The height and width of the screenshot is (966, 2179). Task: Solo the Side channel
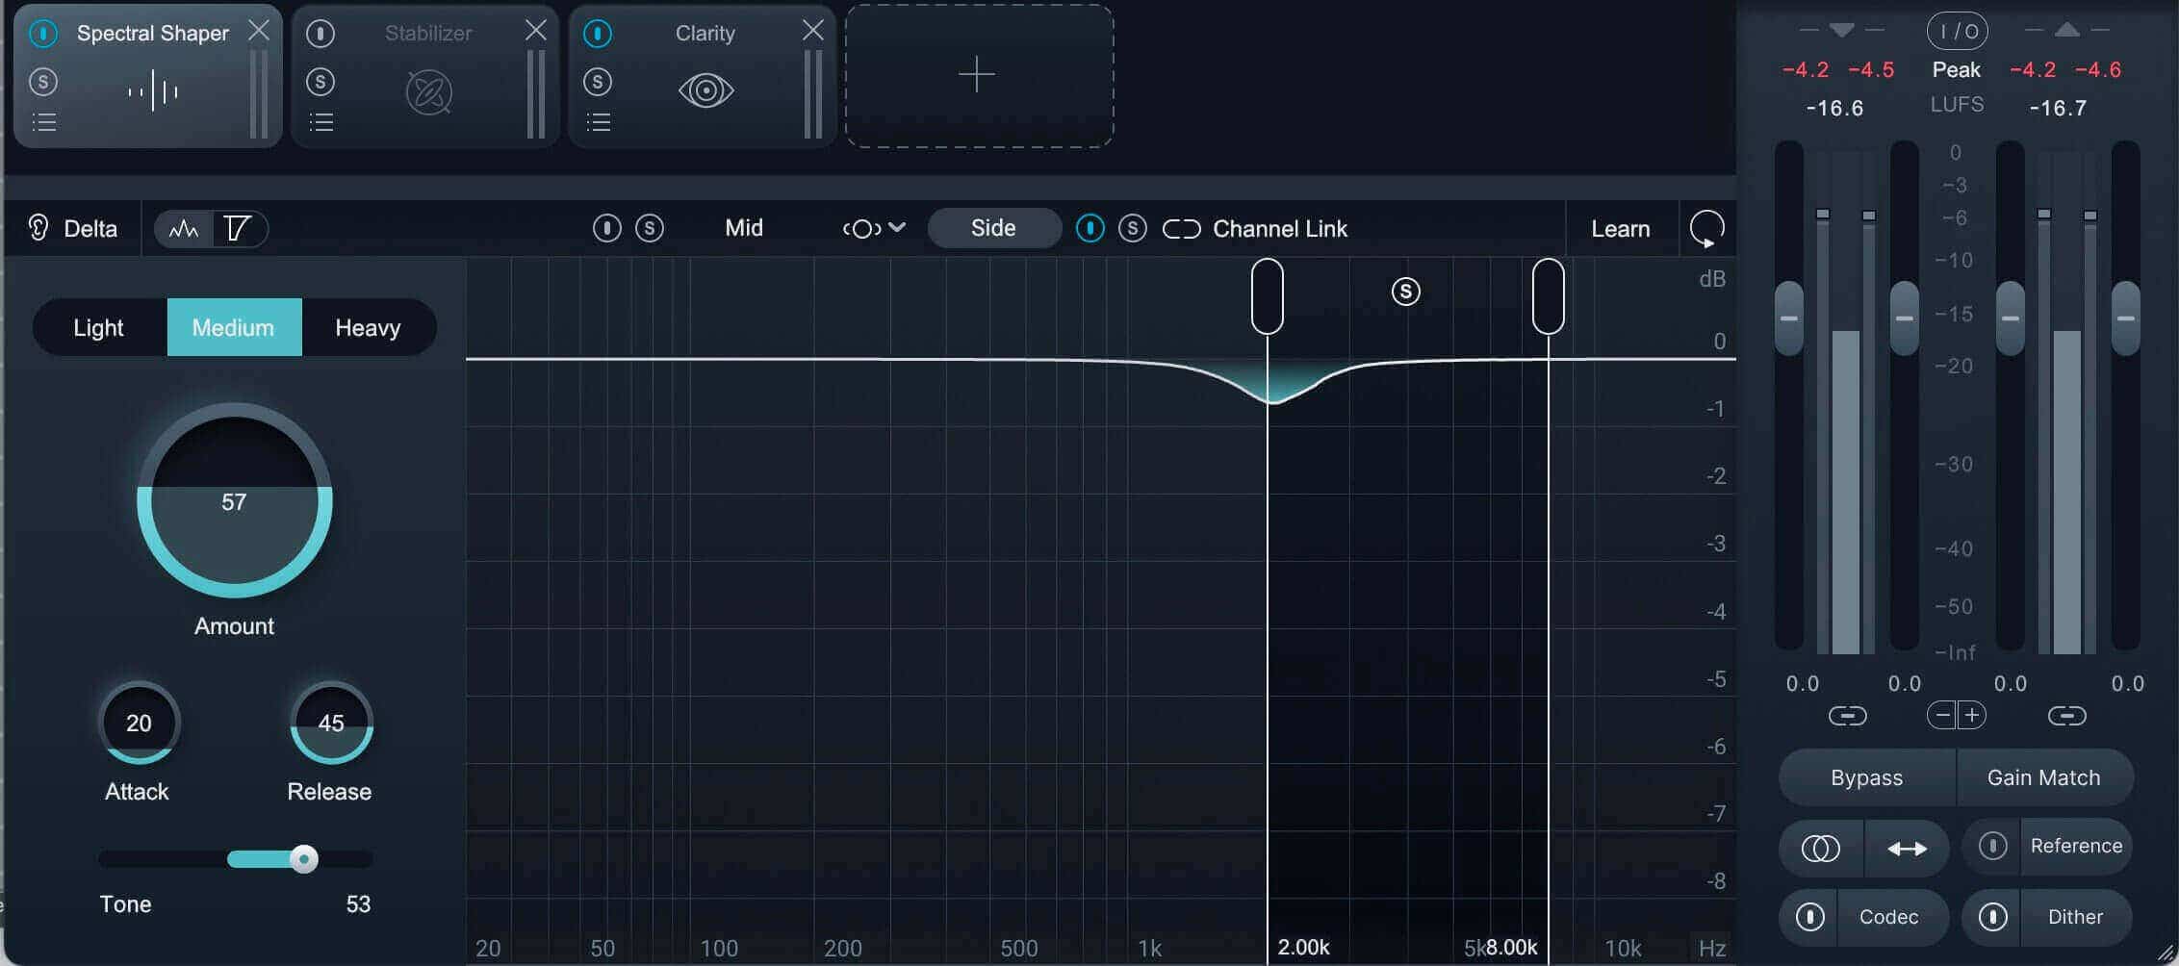point(1133,228)
